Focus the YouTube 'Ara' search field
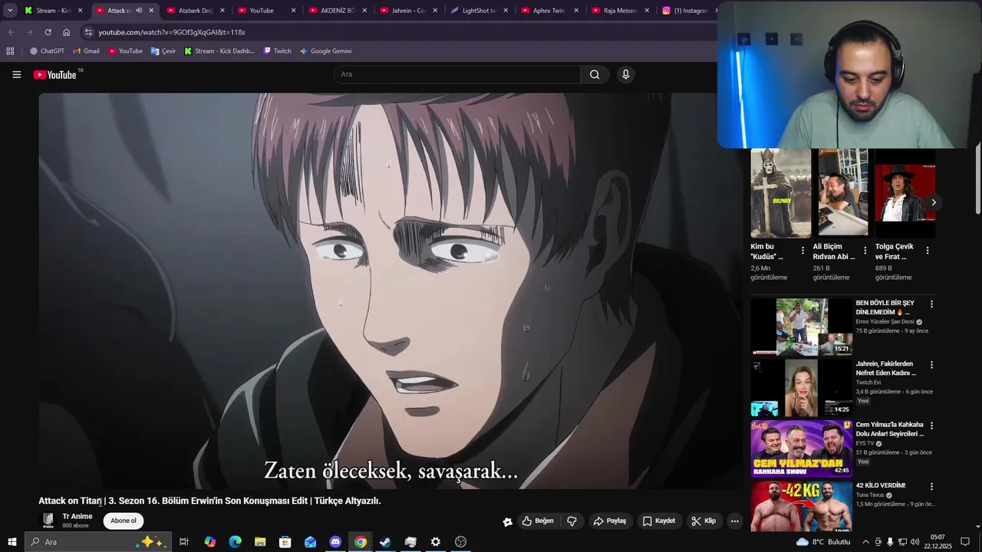The image size is (982, 552). [x=457, y=74]
